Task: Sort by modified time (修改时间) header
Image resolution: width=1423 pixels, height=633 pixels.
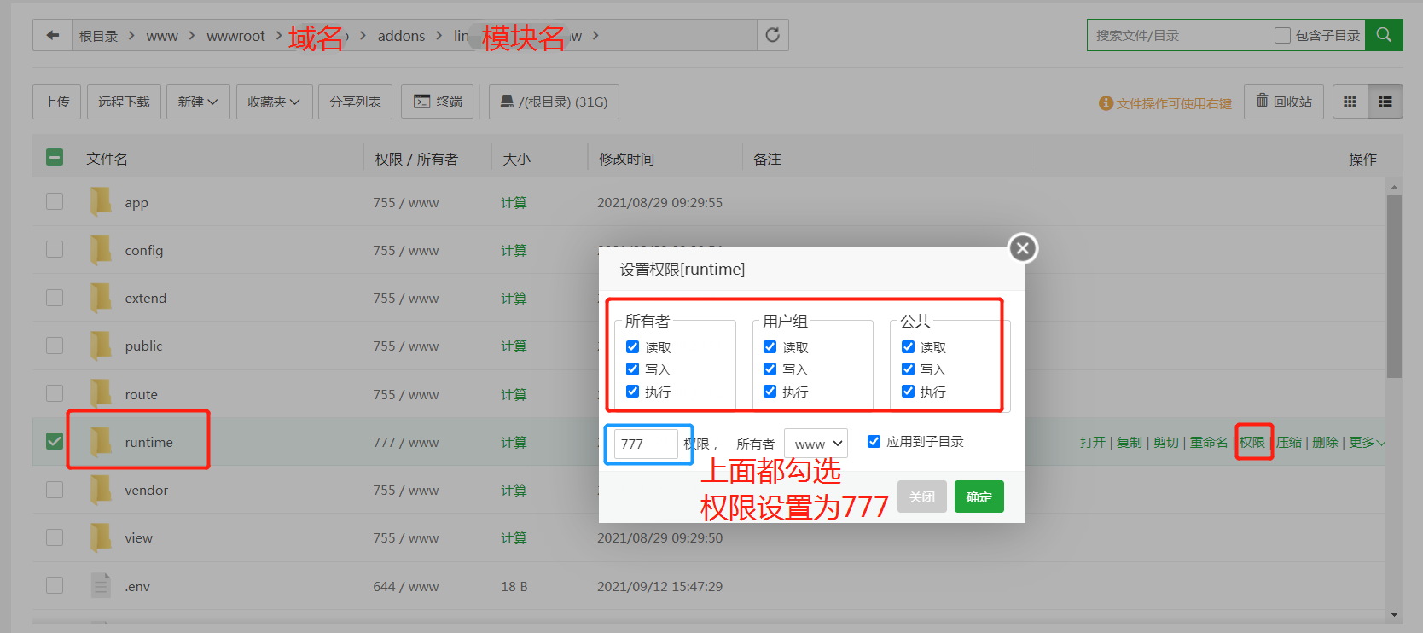Action: click(x=626, y=159)
